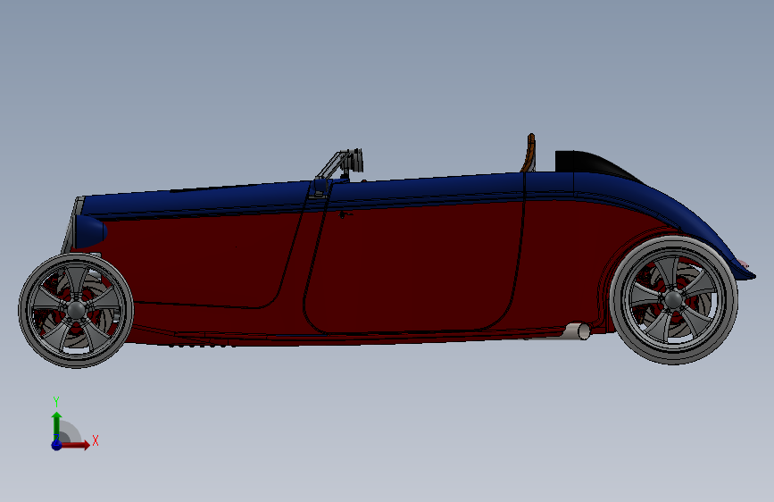Image resolution: width=774 pixels, height=502 pixels.
Task: Select the rear wheel hub of the car
Action: pos(674,299)
